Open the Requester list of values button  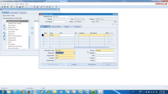point(75,53)
